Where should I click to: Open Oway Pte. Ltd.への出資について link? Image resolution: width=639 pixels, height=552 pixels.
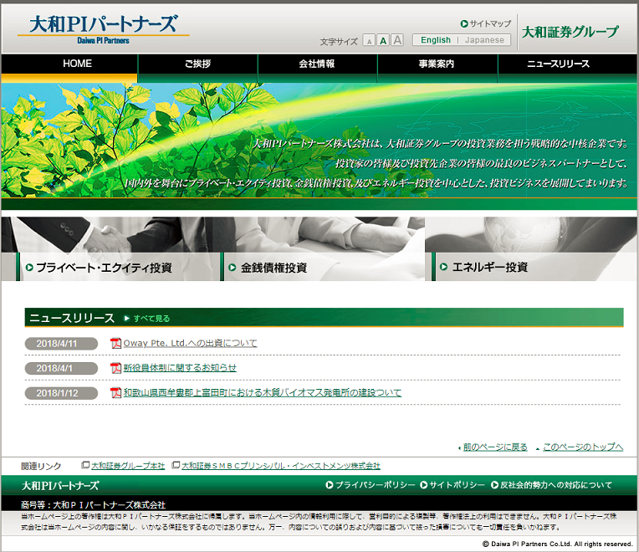tap(191, 344)
